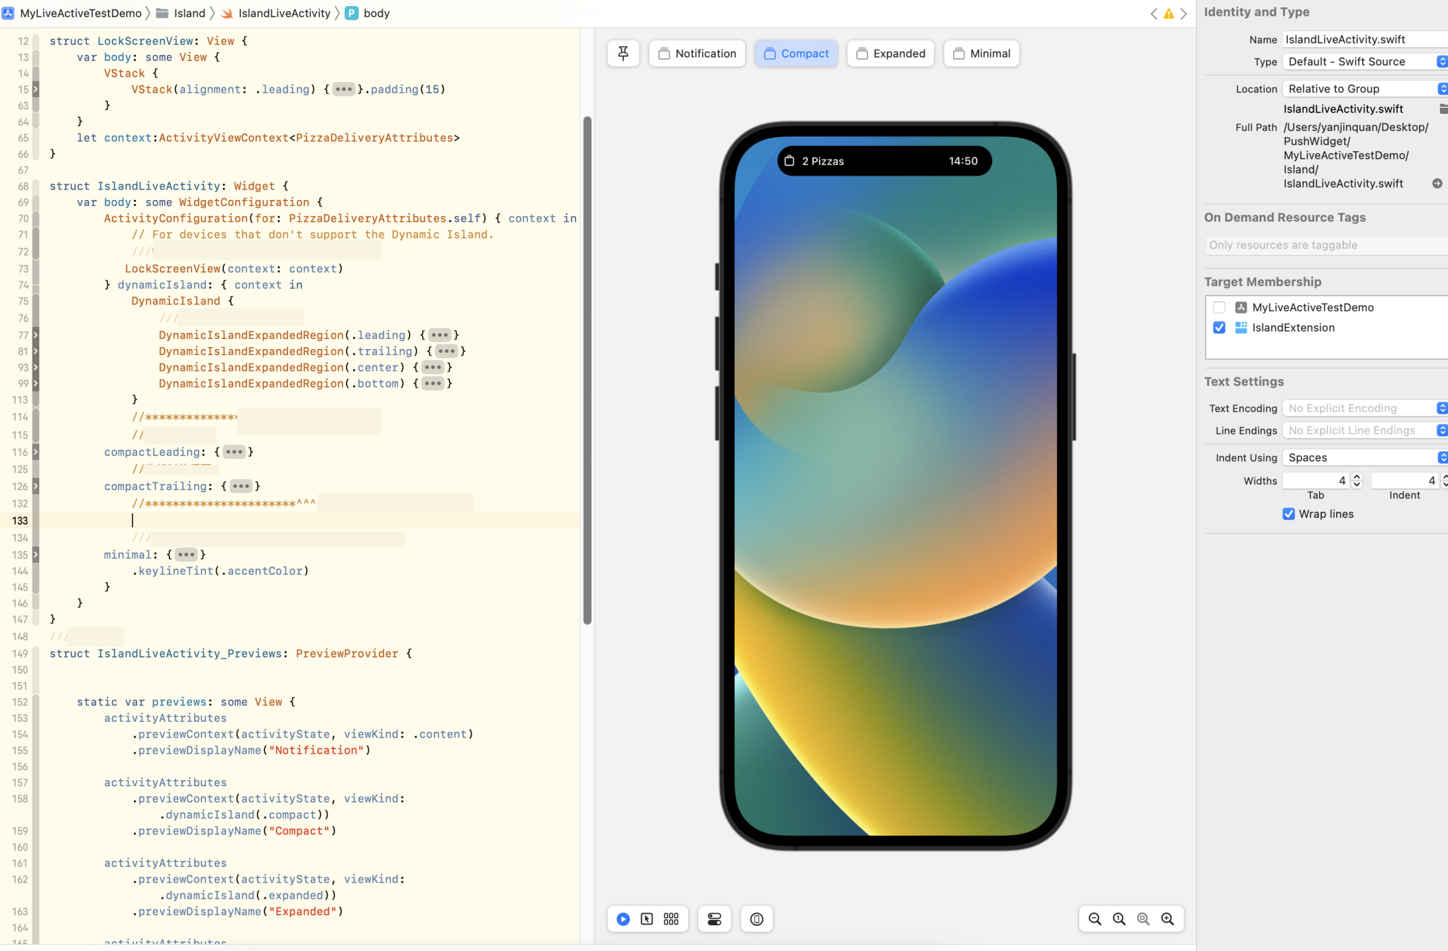Viewport: 1448px width, 951px height.
Task: Pin the preview canvas
Action: [623, 53]
